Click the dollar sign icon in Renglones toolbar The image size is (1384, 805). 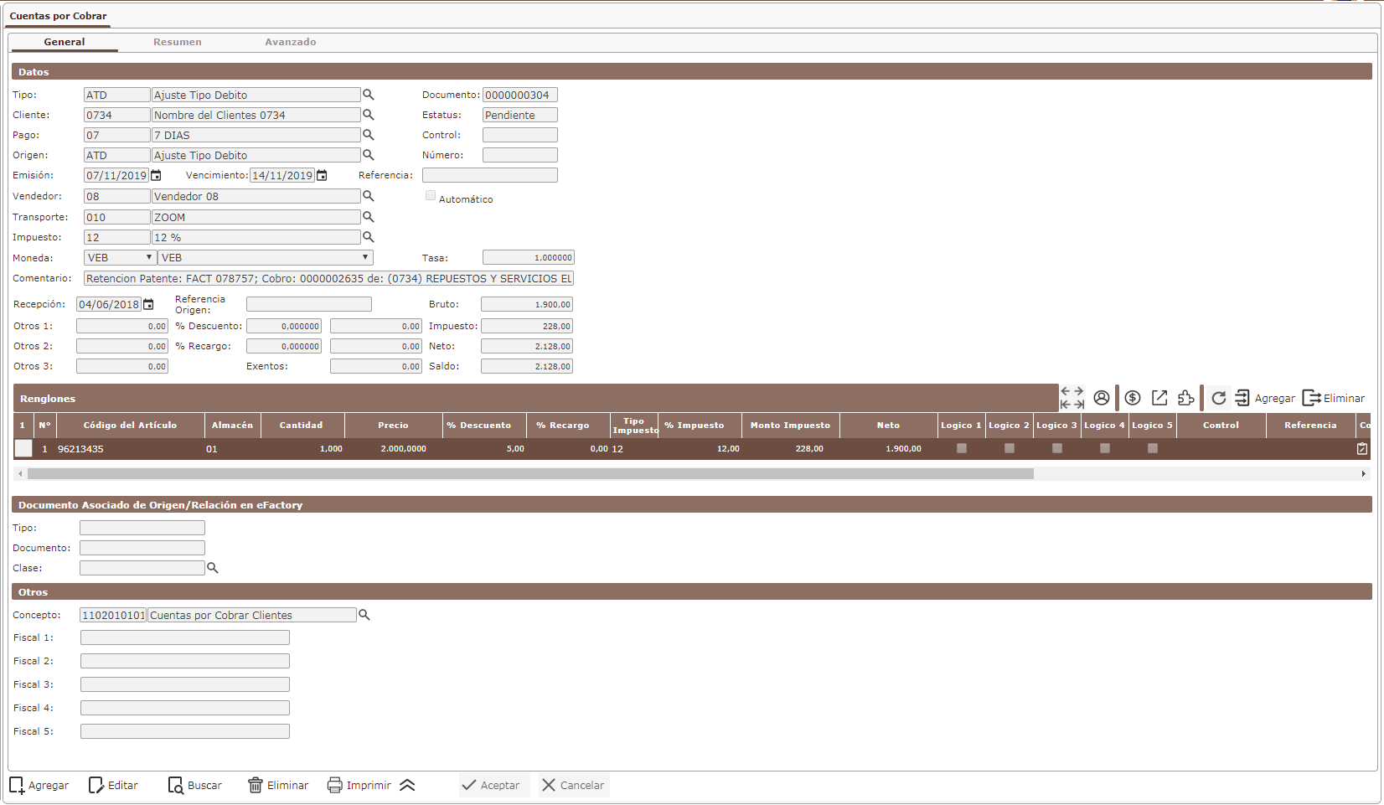point(1133,398)
